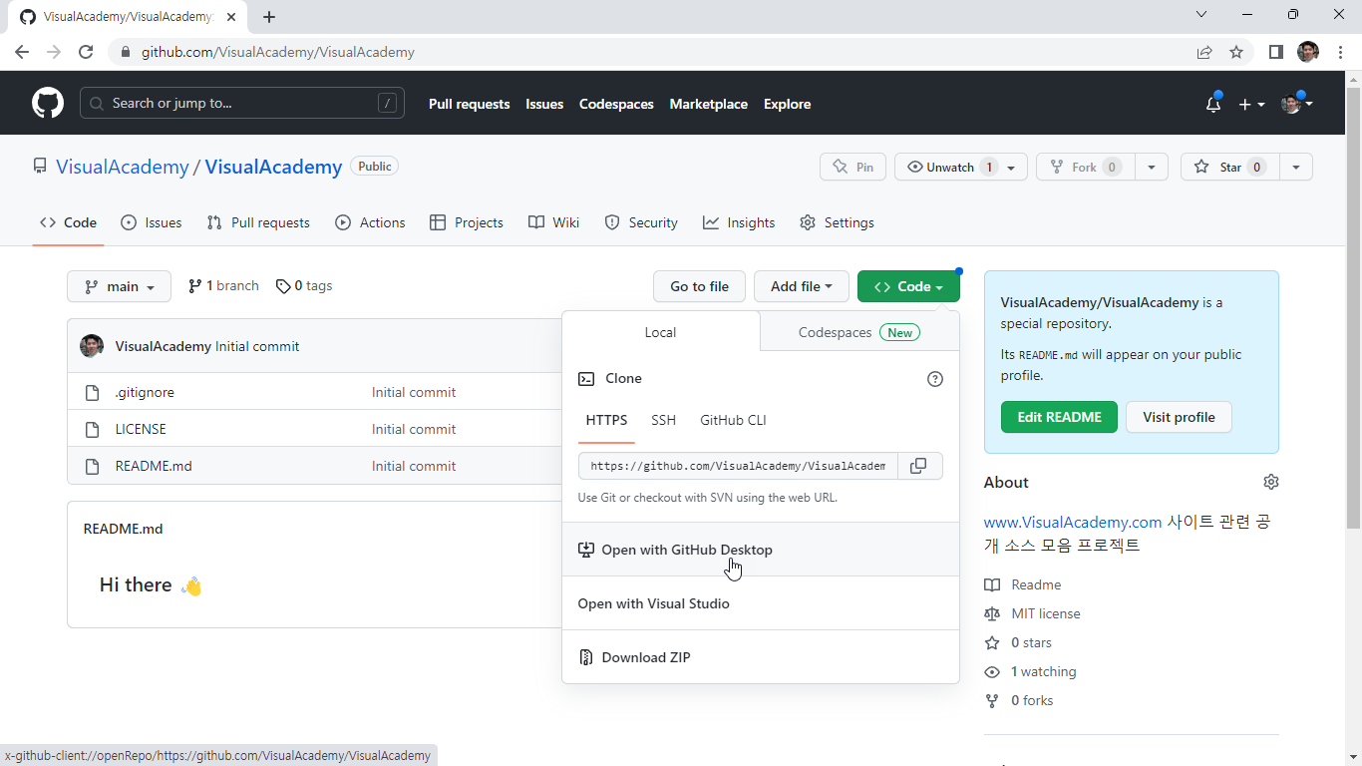The image size is (1362, 766).
Task: Open the GitHub home page via octocat logo
Action: [47, 103]
